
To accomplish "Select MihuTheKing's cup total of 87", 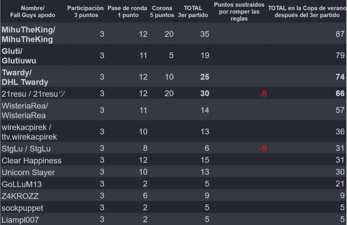I will tap(339, 34).
